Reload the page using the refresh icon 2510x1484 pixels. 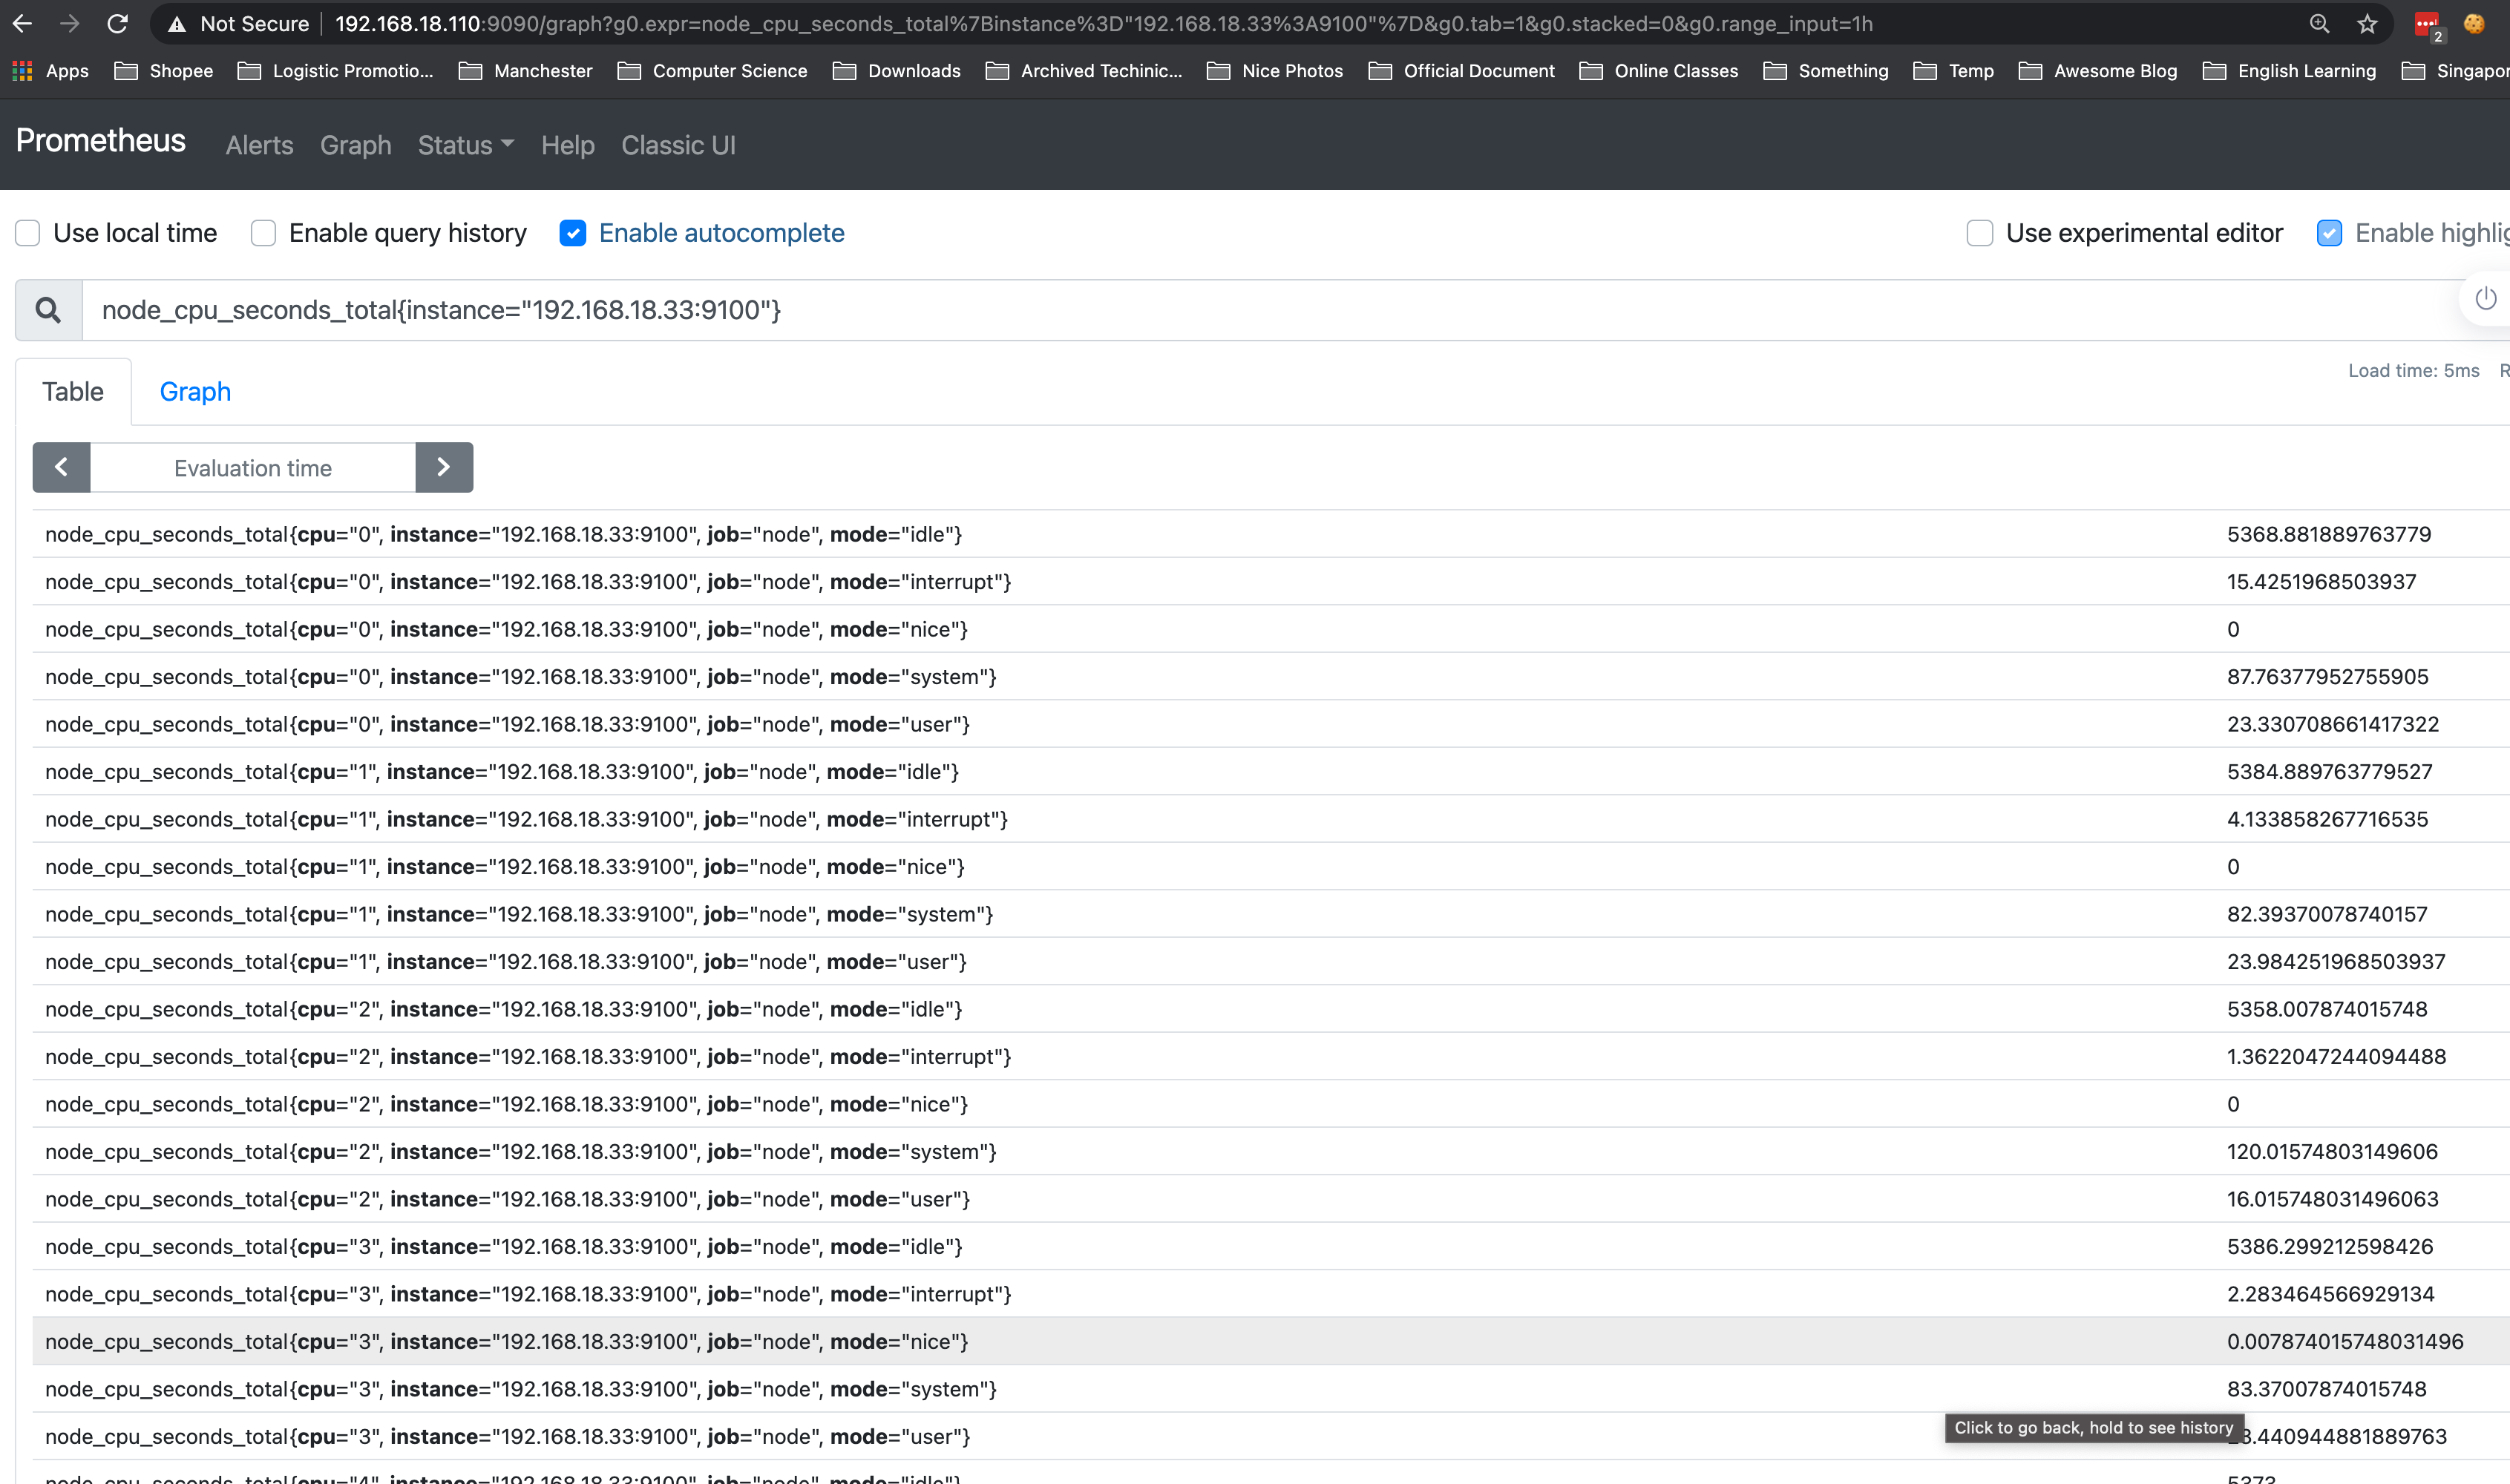117,24
